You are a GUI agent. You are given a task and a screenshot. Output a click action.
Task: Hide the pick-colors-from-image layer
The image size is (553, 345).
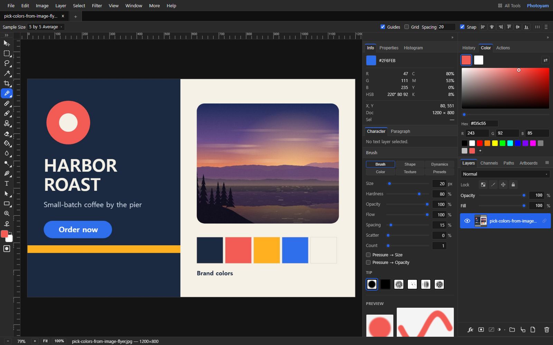(467, 221)
